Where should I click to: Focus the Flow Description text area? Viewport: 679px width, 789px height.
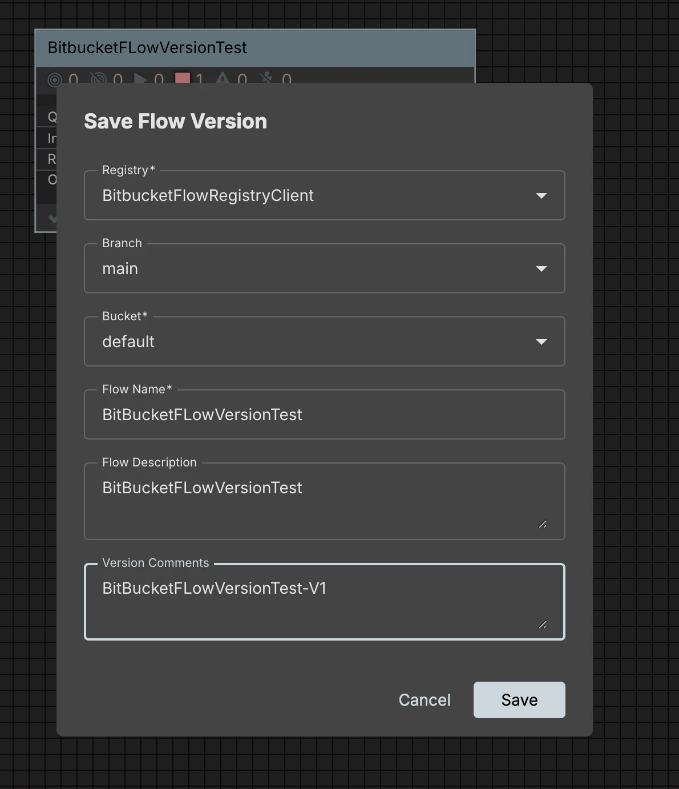324,501
